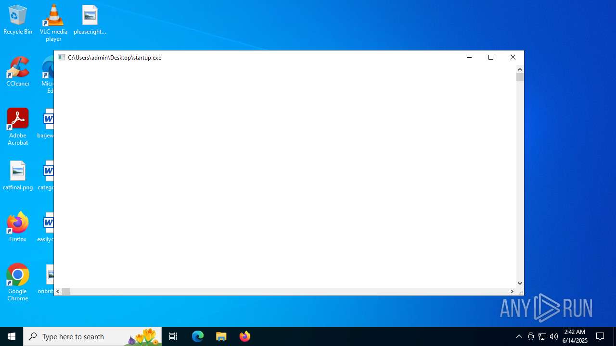This screenshot has width=616, height=346.
Task: Open network status tray icon
Action: (542, 336)
